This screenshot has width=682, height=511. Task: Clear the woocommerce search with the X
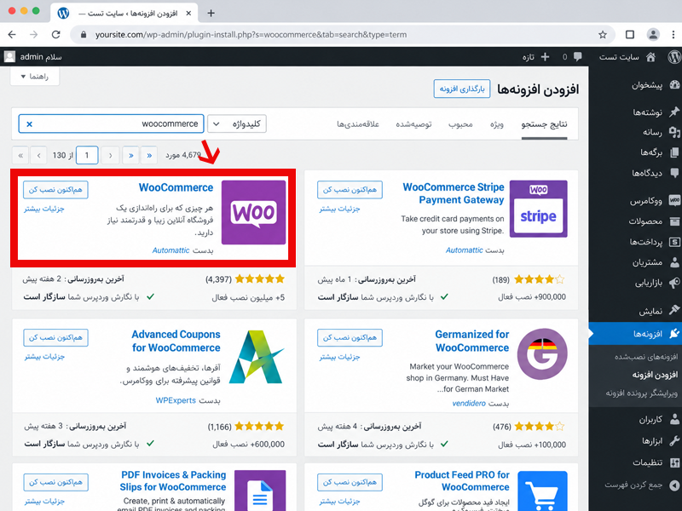(29, 124)
